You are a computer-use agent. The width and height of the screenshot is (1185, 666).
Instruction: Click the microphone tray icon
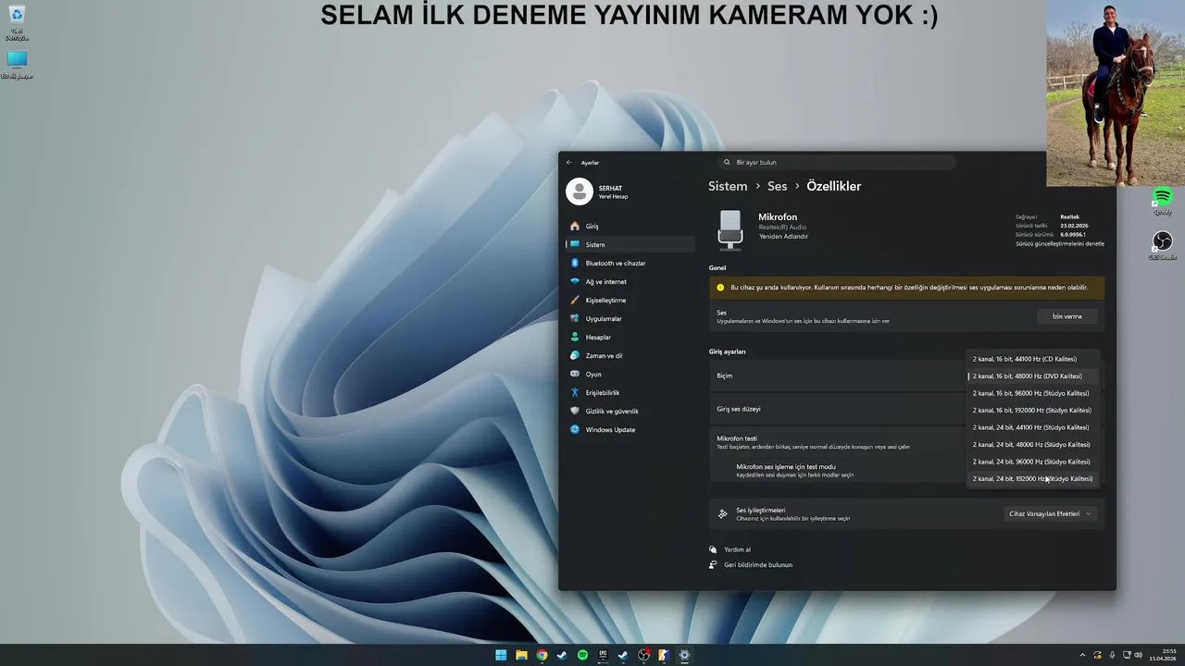coord(1112,655)
